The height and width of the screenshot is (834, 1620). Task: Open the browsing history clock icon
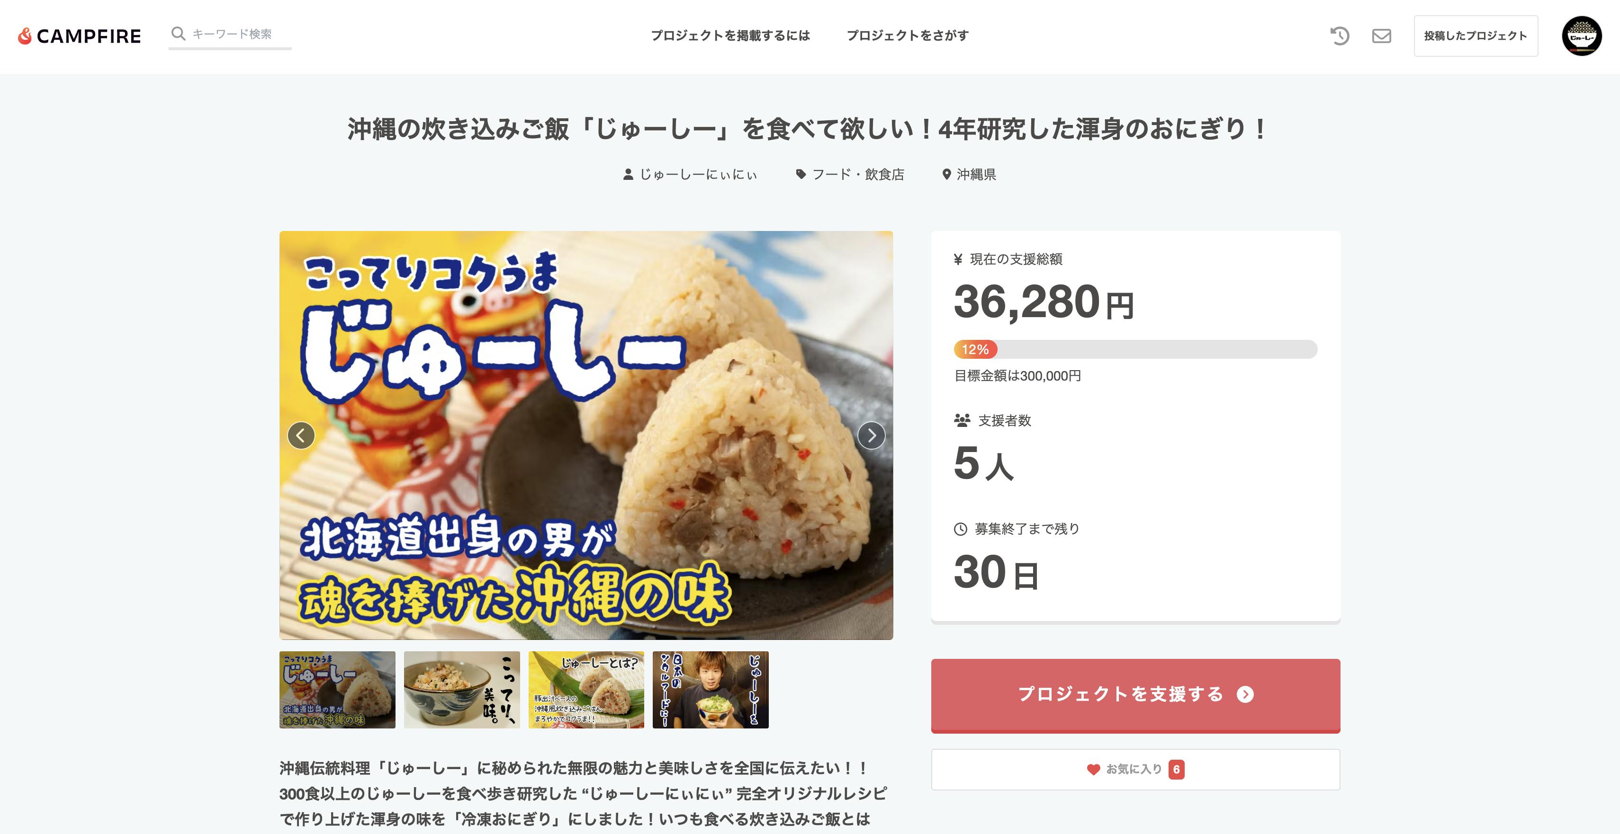1340,36
